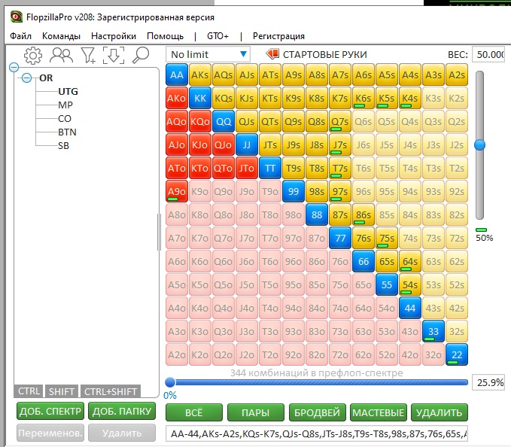Toggle the T9o hand cell
The width and height of the screenshot is (511, 447).
click(270, 191)
